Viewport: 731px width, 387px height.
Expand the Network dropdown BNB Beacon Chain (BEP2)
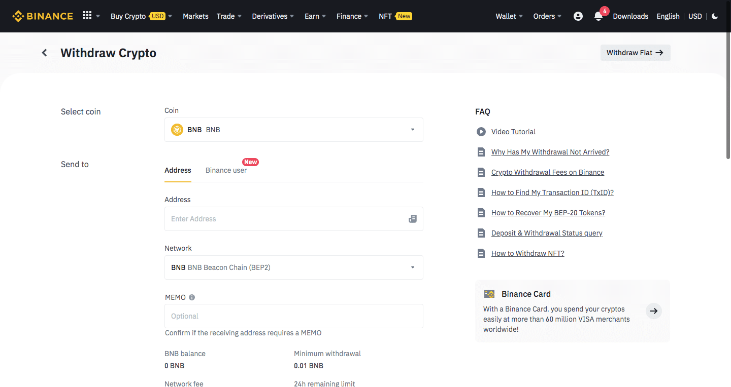click(x=294, y=267)
